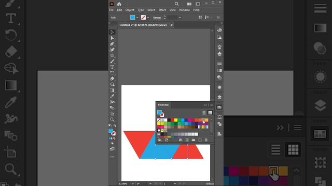The image size is (332, 186).
Task: Select the Selection tool (black arrow)
Action: pos(112,32)
